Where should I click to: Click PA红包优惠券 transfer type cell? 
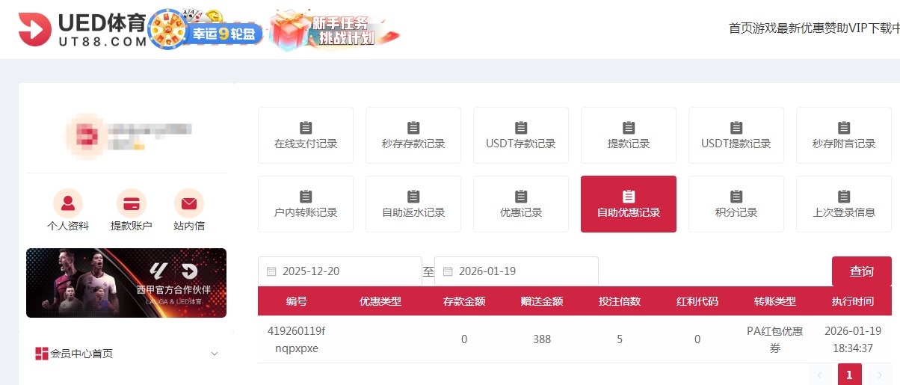pos(775,339)
